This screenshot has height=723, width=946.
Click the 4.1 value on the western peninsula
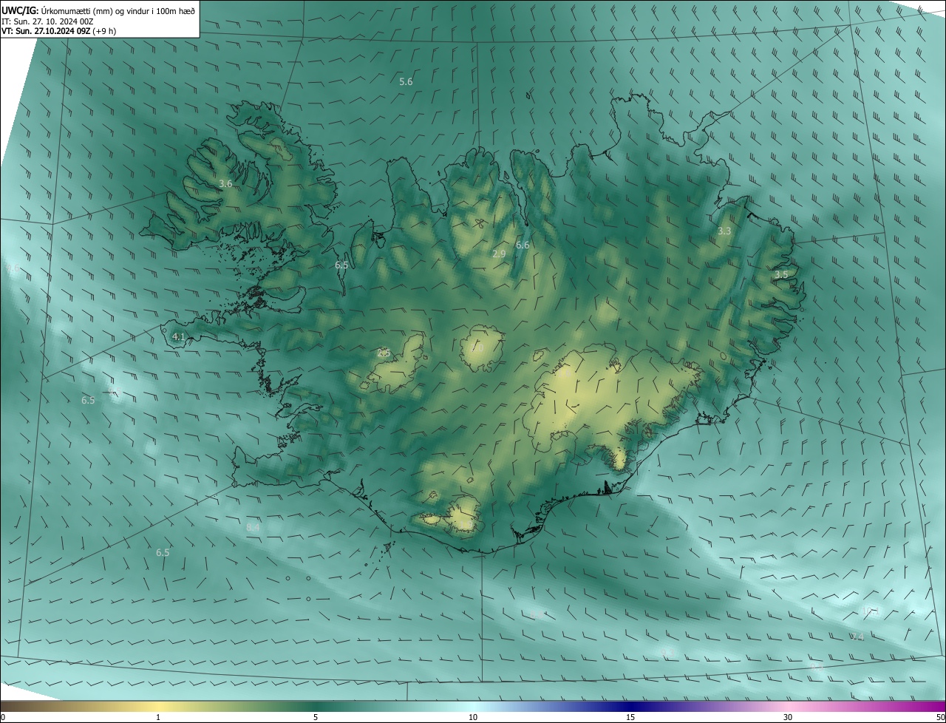pyautogui.click(x=178, y=336)
